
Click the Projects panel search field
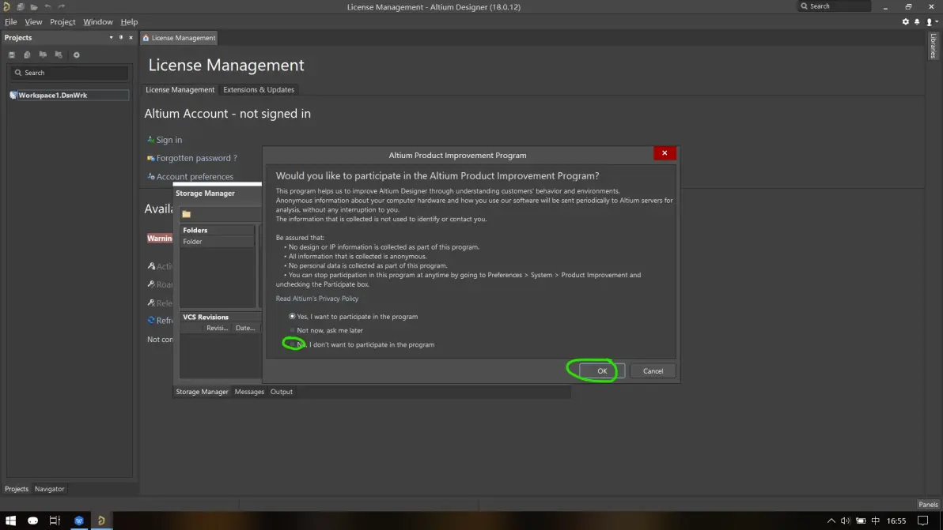tap(69, 73)
